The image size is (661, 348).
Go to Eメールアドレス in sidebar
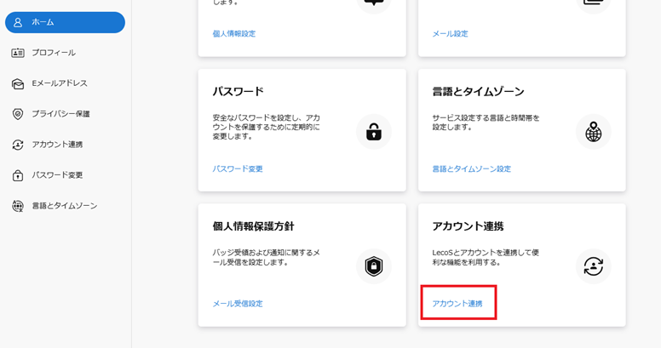[60, 83]
